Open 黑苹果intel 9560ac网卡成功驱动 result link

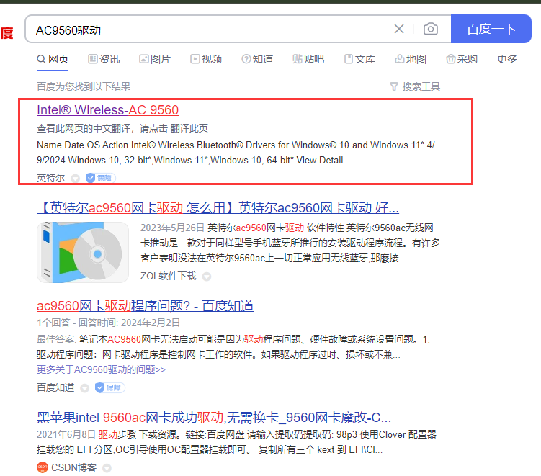213,418
